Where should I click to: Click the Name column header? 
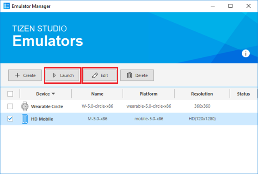click(x=97, y=94)
